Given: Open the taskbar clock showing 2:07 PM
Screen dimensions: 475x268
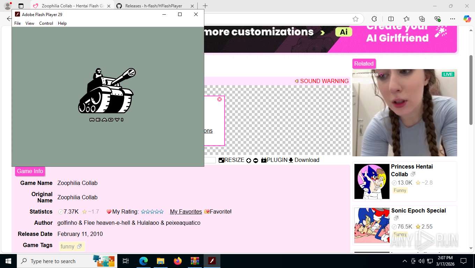Looking at the screenshot, I should [x=445, y=261].
